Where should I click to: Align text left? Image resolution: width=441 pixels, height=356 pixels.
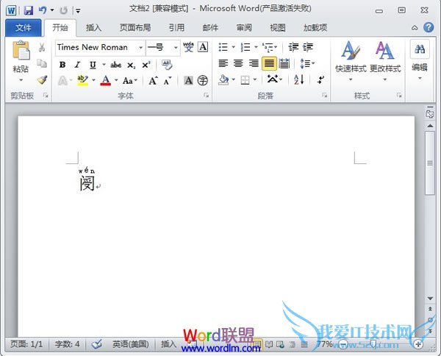(x=223, y=63)
